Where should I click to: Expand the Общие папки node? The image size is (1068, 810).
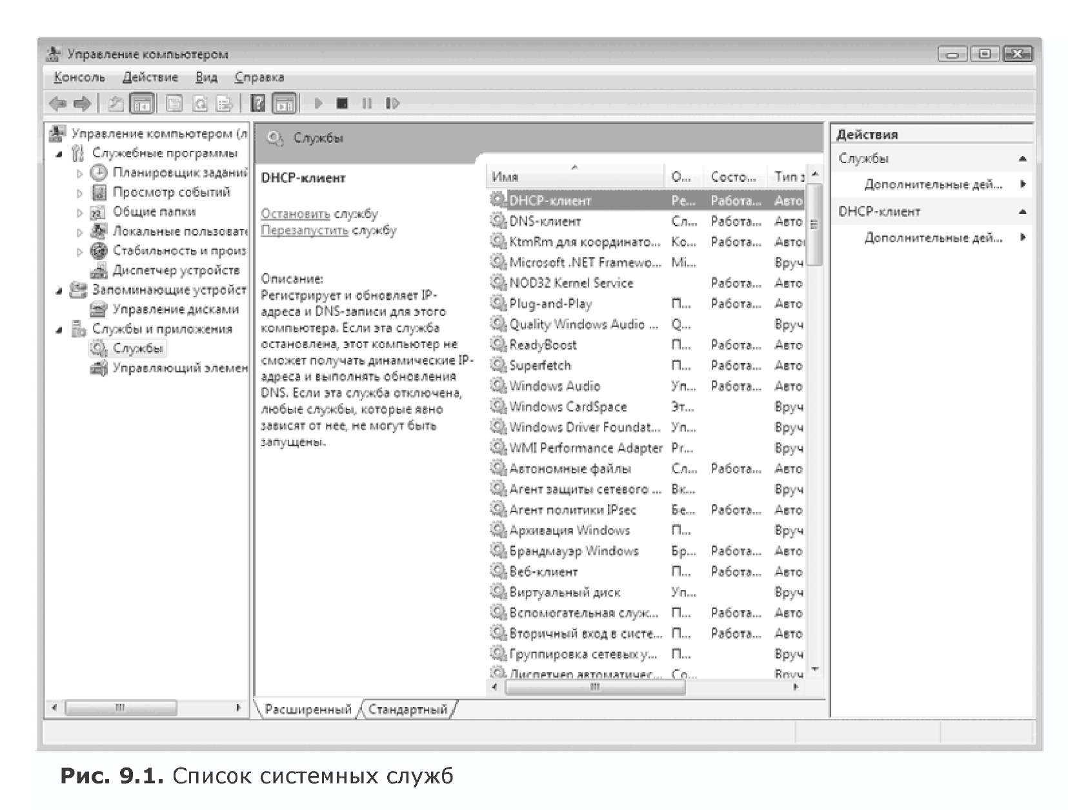tap(79, 212)
